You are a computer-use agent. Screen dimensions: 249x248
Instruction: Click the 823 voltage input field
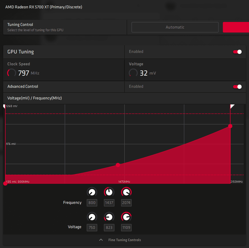[109, 227]
